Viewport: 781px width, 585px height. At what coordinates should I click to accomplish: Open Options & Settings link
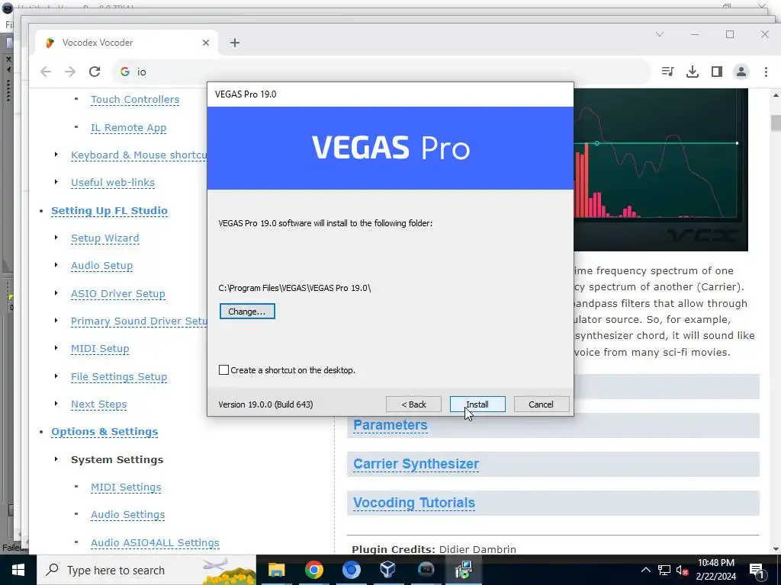(x=104, y=432)
